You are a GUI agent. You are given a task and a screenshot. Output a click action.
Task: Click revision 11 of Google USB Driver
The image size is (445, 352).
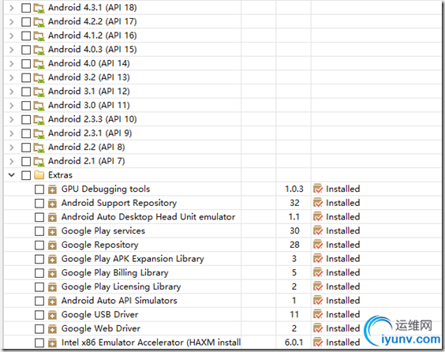294,315
